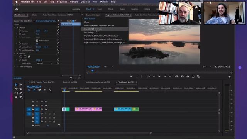Pick the Razor tool
The width and height of the screenshot is (247, 139).
pyautogui.click(x=20, y=89)
